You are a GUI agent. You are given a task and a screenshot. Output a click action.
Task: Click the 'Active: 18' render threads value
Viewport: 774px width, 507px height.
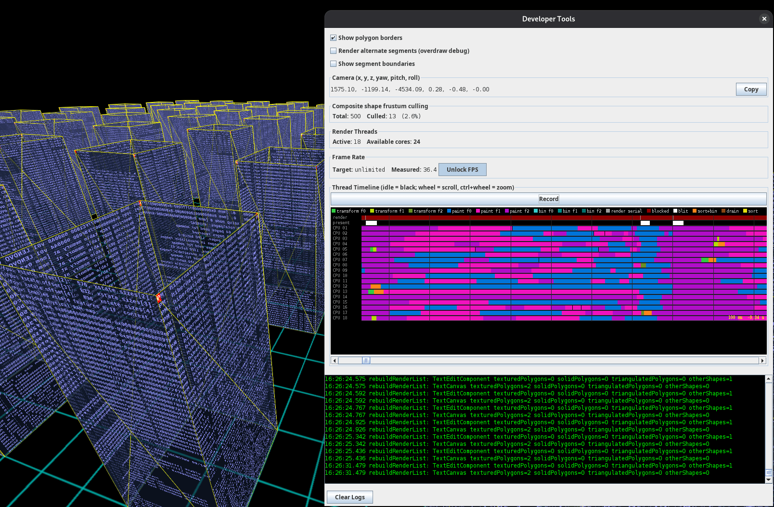point(347,141)
